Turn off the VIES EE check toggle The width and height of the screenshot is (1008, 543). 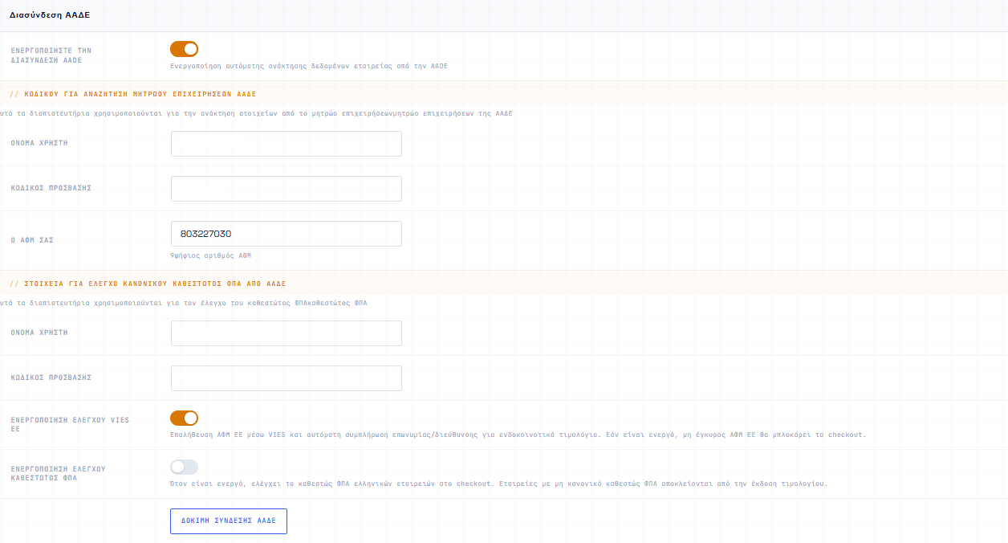pyautogui.click(x=184, y=418)
